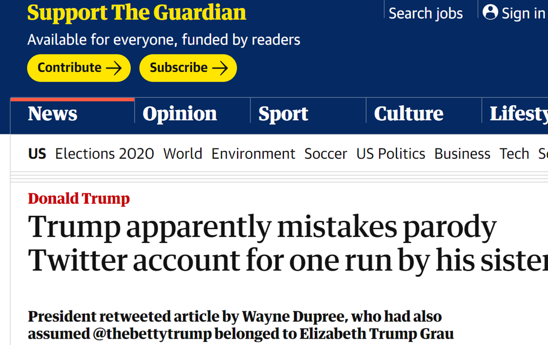548x345 pixels.
Task: Open the Environment subsection
Action: click(x=253, y=154)
